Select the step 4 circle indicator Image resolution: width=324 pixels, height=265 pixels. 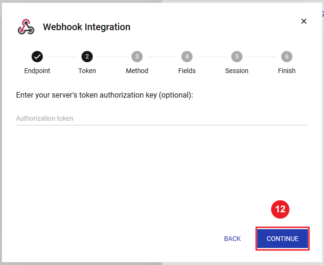187,57
